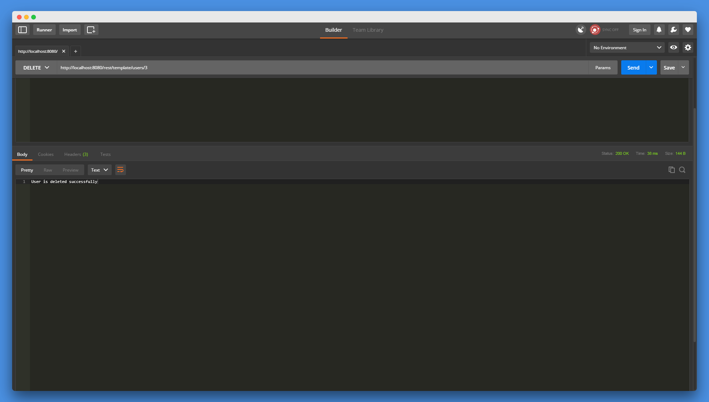Click the Import button

70,30
